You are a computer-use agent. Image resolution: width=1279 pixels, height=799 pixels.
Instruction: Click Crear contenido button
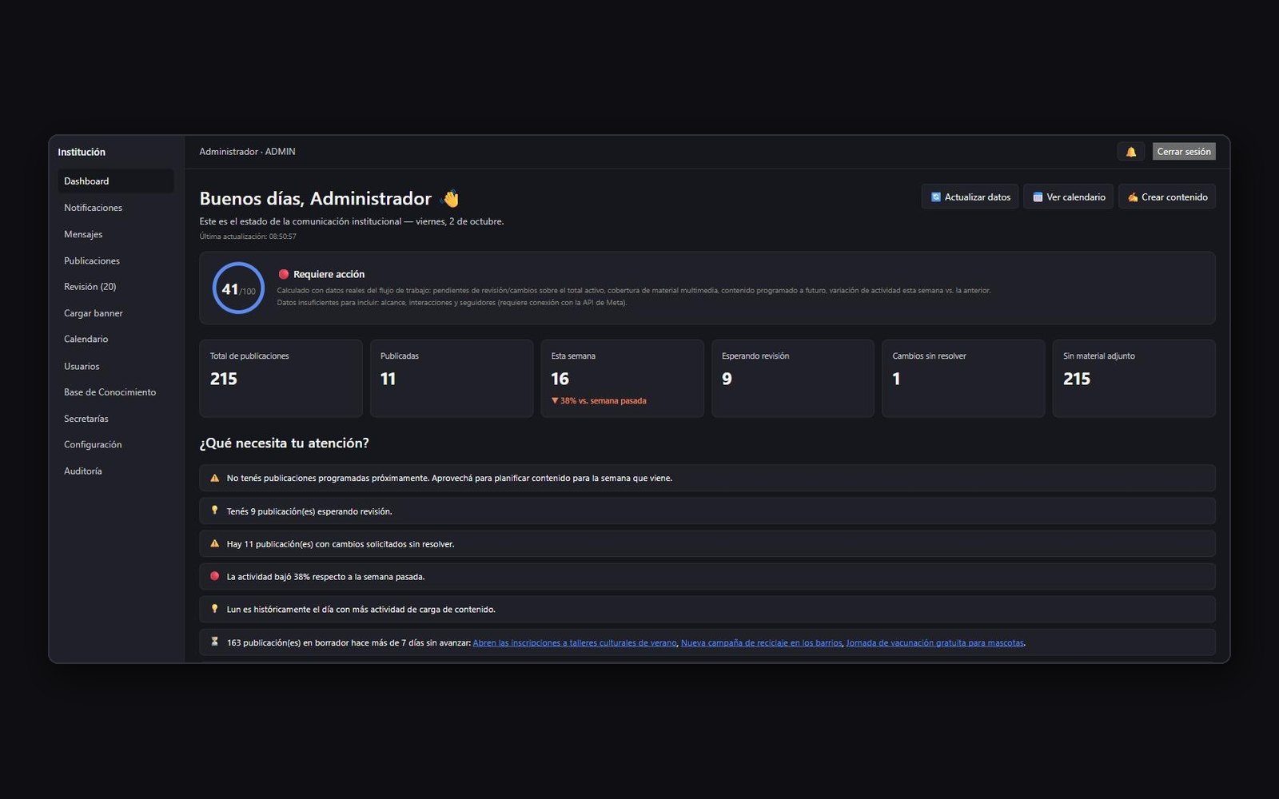click(x=1167, y=197)
